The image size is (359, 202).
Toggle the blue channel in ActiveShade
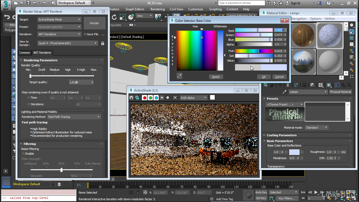point(156,98)
